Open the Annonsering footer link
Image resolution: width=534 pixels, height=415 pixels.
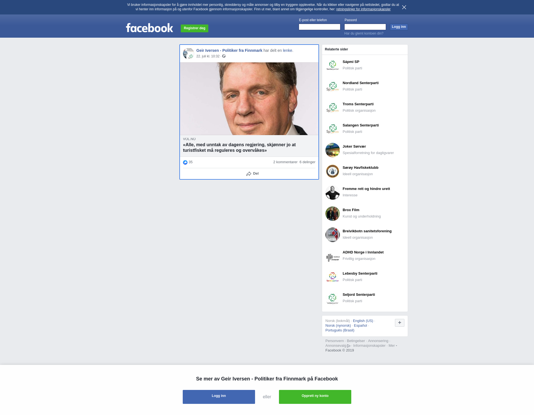[378, 341]
